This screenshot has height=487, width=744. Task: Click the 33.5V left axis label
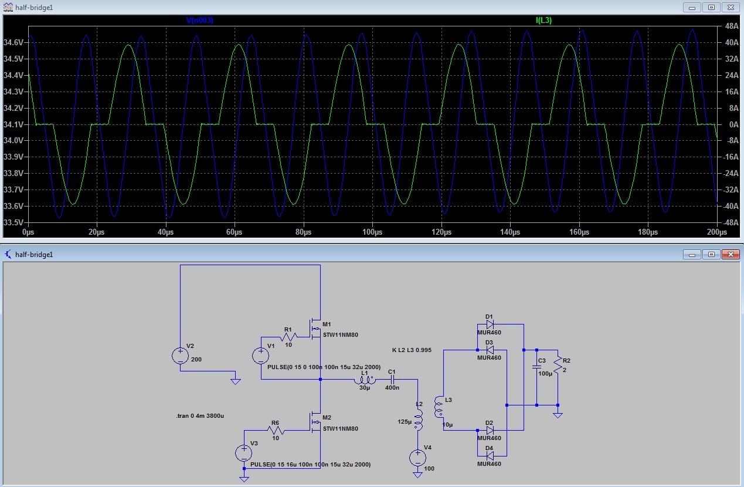13,223
